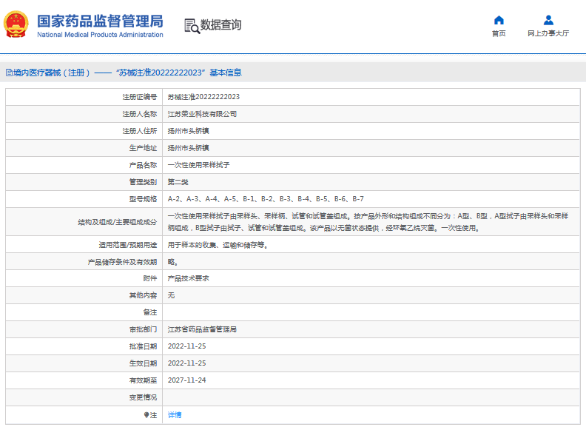586x427 pixels.
Task: Click the 管理类别 label
Action: (x=143, y=182)
